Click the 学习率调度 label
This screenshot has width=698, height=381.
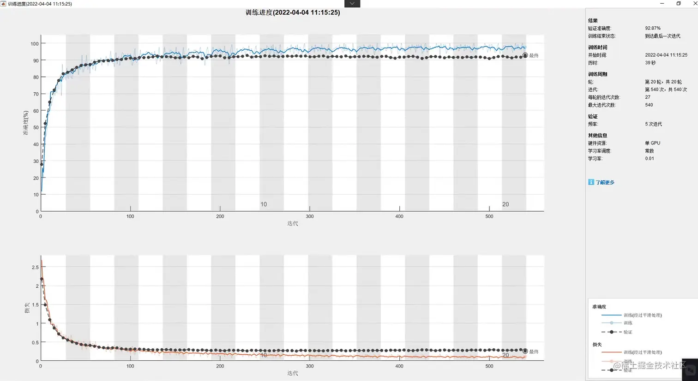(x=600, y=151)
